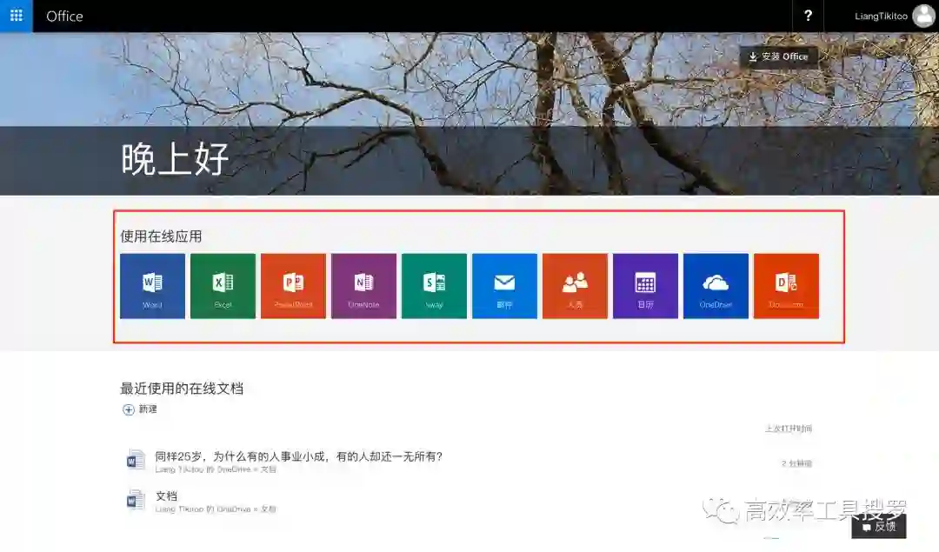Launch PowerPoint online tile
Image resolution: width=939 pixels, height=552 pixels.
click(x=294, y=286)
